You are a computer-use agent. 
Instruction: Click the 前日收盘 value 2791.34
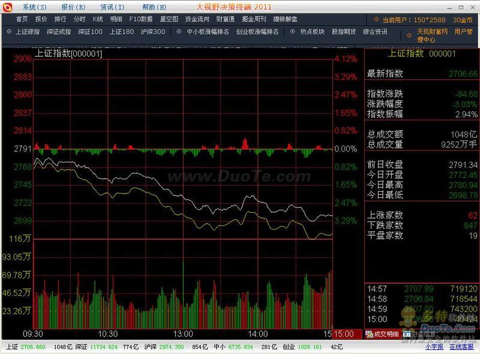[463, 165]
